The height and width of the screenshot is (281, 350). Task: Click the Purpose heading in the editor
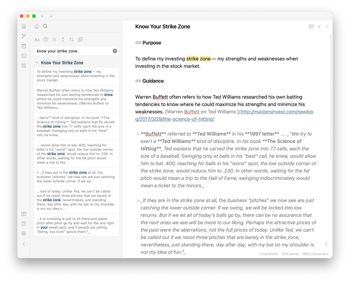152,43
